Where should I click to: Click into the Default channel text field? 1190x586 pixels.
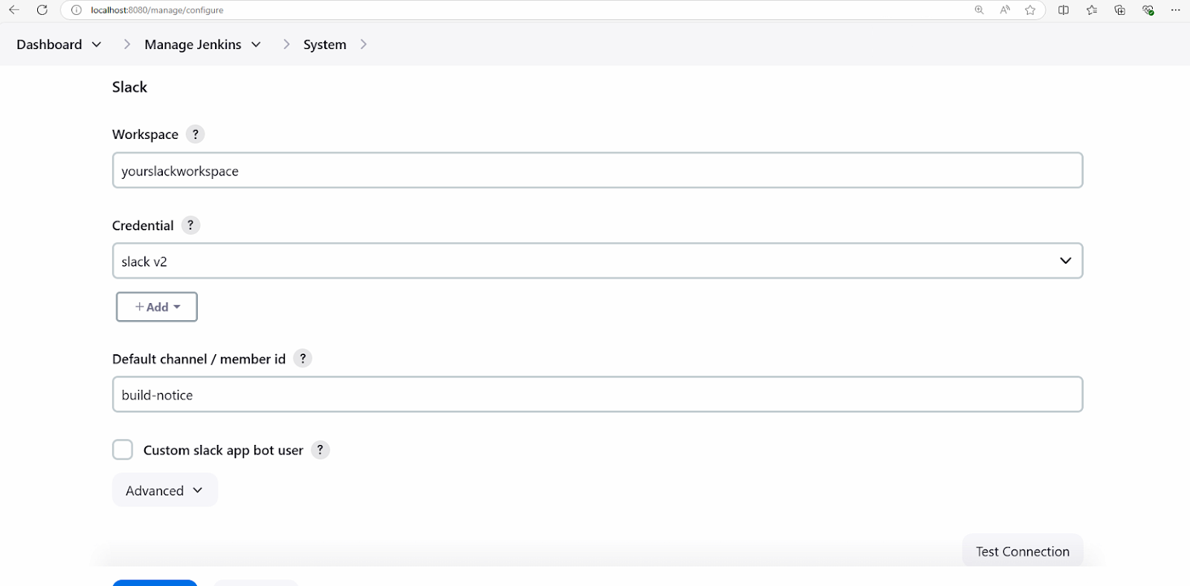point(597,394)
